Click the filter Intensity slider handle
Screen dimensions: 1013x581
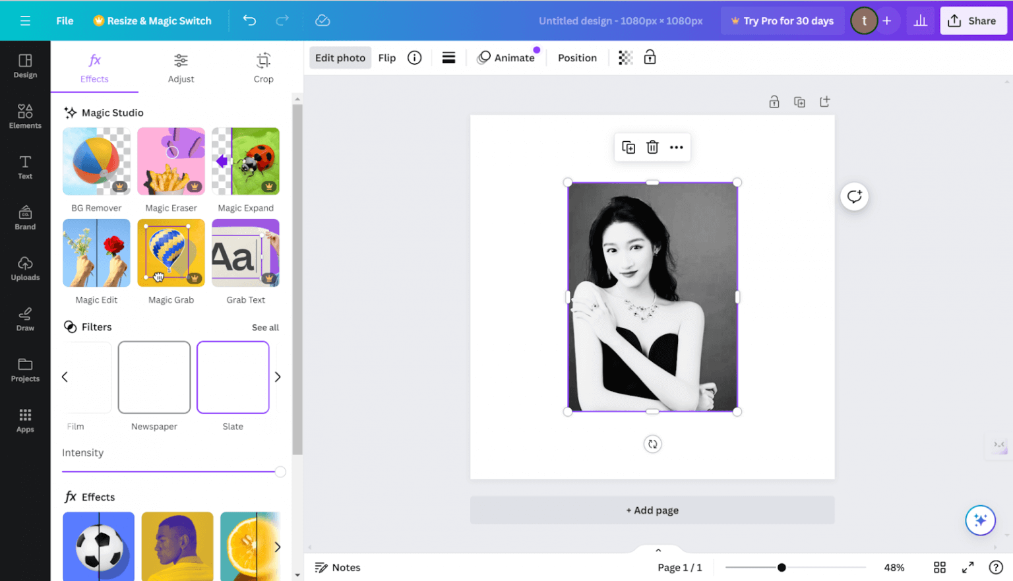(280, 472)
